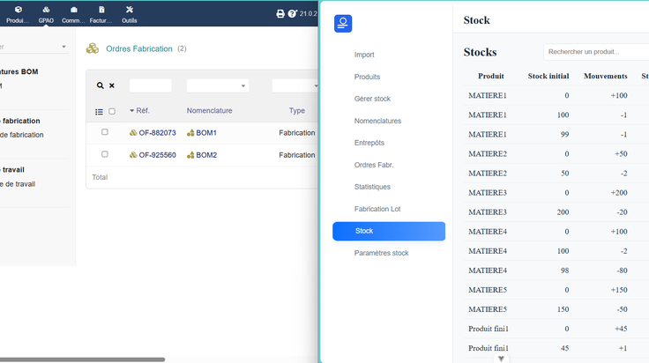The height and width of the screenshot is (363, 649).
Task: Open the list selection icon beside checkbox
Action: (99, 112)
